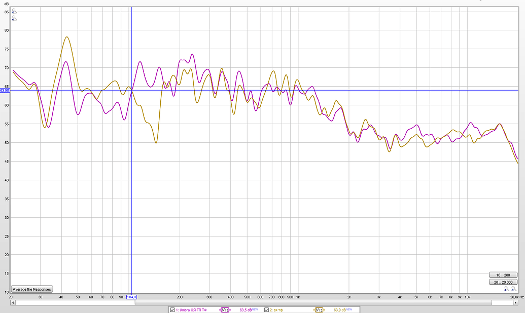
Task: Select the magenta trace label 1: Umbra
Action: pos(191,309)
